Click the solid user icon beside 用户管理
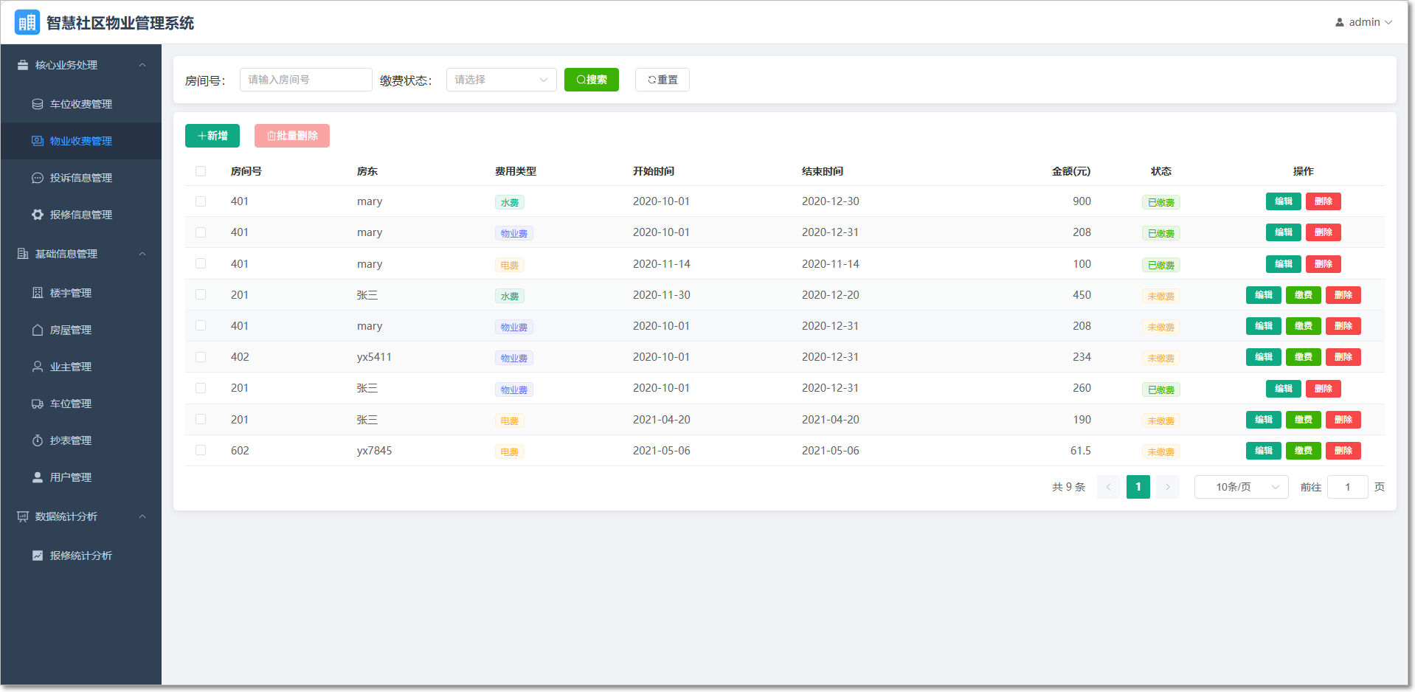The height and width of the screenshot is (692, 1415). point(38,477)
